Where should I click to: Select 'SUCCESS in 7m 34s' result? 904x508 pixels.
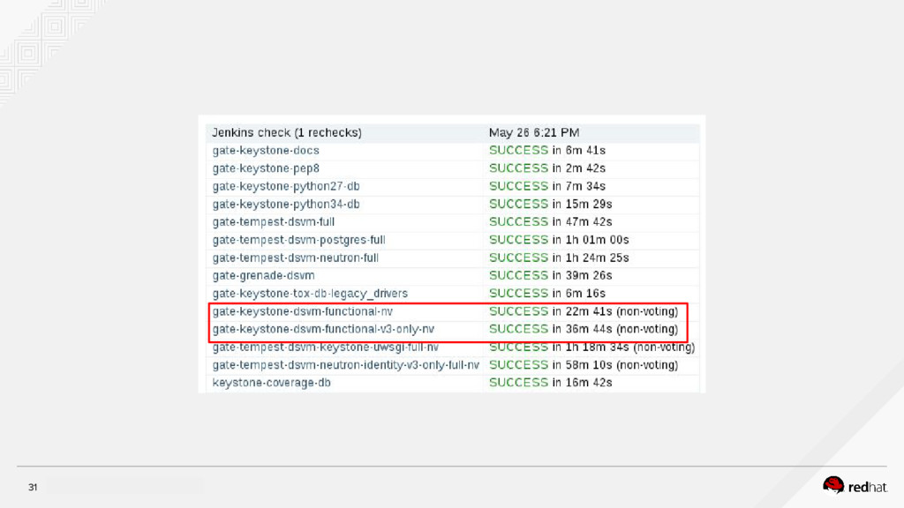click(x=546, y=187)
